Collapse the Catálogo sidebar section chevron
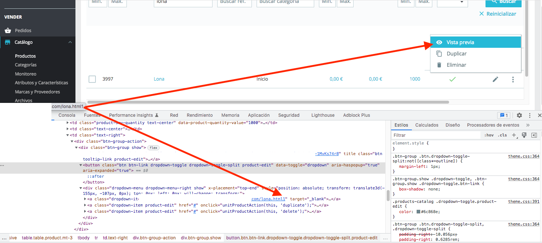 click(70, 42)
